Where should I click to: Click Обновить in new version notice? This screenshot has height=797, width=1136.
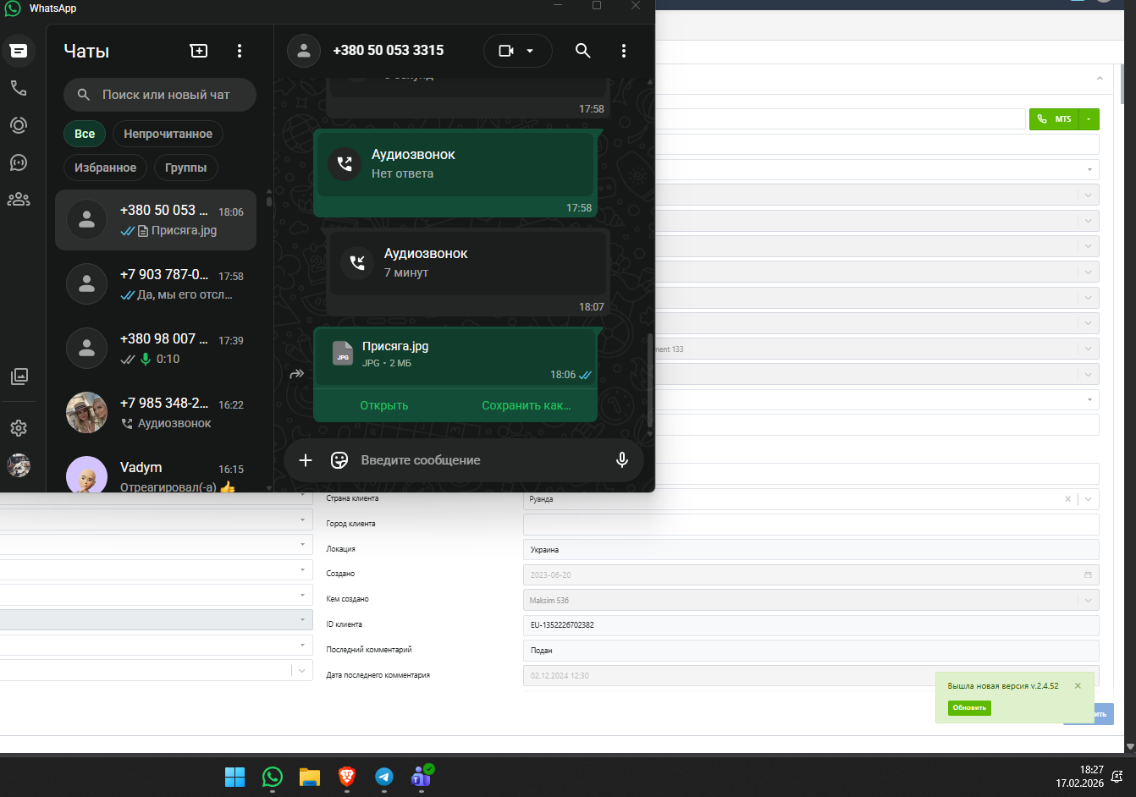pyautogui.click(x=969, y=707)
